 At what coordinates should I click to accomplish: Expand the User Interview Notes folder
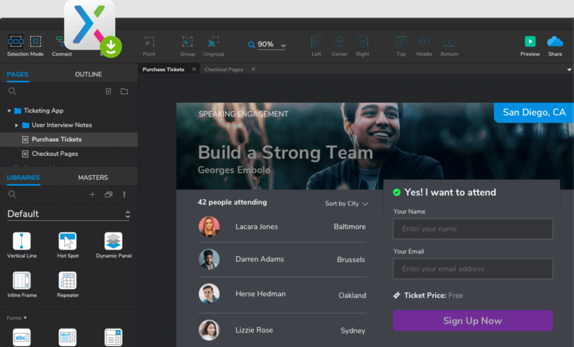[x=16, y=125]
